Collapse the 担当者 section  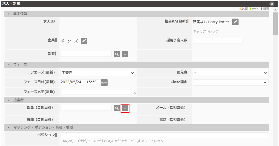(x=9, y=100)
